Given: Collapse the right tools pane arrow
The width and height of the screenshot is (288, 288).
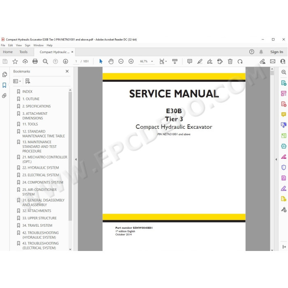Looking at the screenshot, I should (276, 160).
